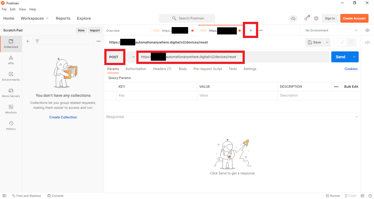Open the settings gear icon
Screen dimensions: 374x199
pyautogui.click(x=316, y=18)
